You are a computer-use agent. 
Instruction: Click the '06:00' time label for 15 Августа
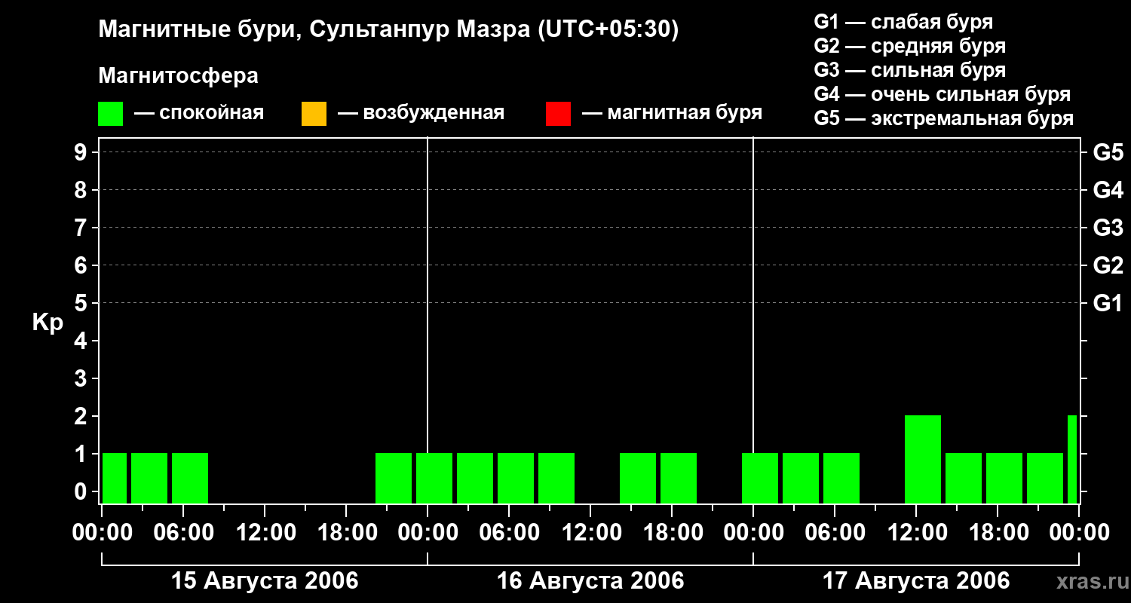pos(183,532)
